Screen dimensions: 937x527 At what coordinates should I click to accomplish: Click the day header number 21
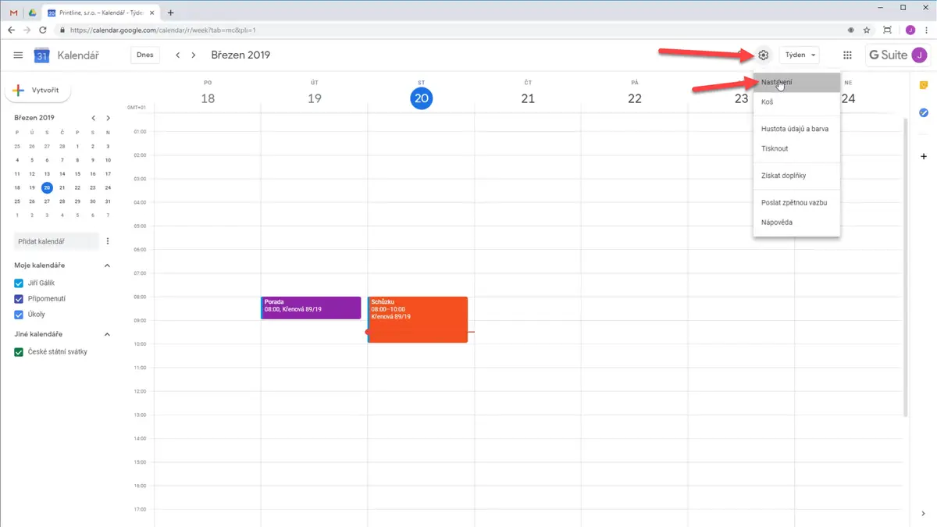tap(528, 98)
